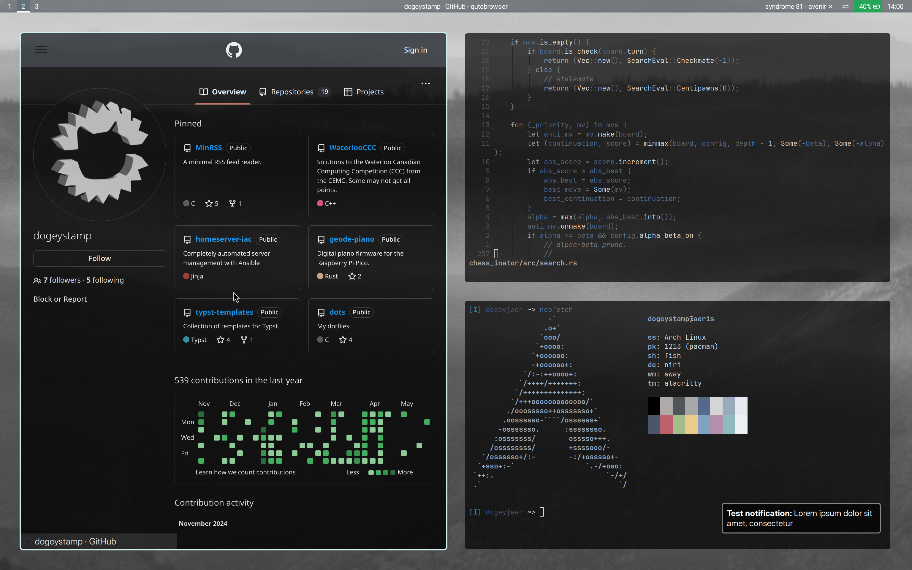This screenshot has height=570, width=912.
Task: Click the Test notification popup
Action: (x=801, y=518)
